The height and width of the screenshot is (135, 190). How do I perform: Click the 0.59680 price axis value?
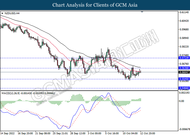tap(184, 29)
